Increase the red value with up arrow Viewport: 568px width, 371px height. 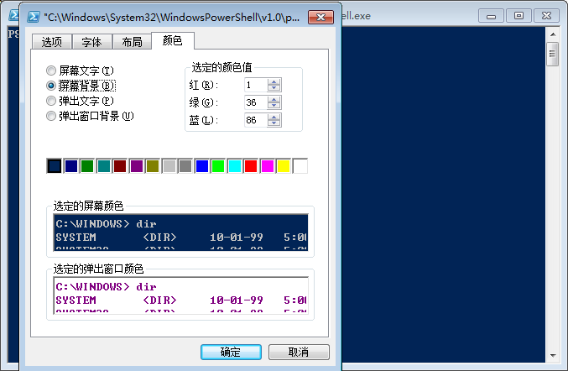click(274, 82)
